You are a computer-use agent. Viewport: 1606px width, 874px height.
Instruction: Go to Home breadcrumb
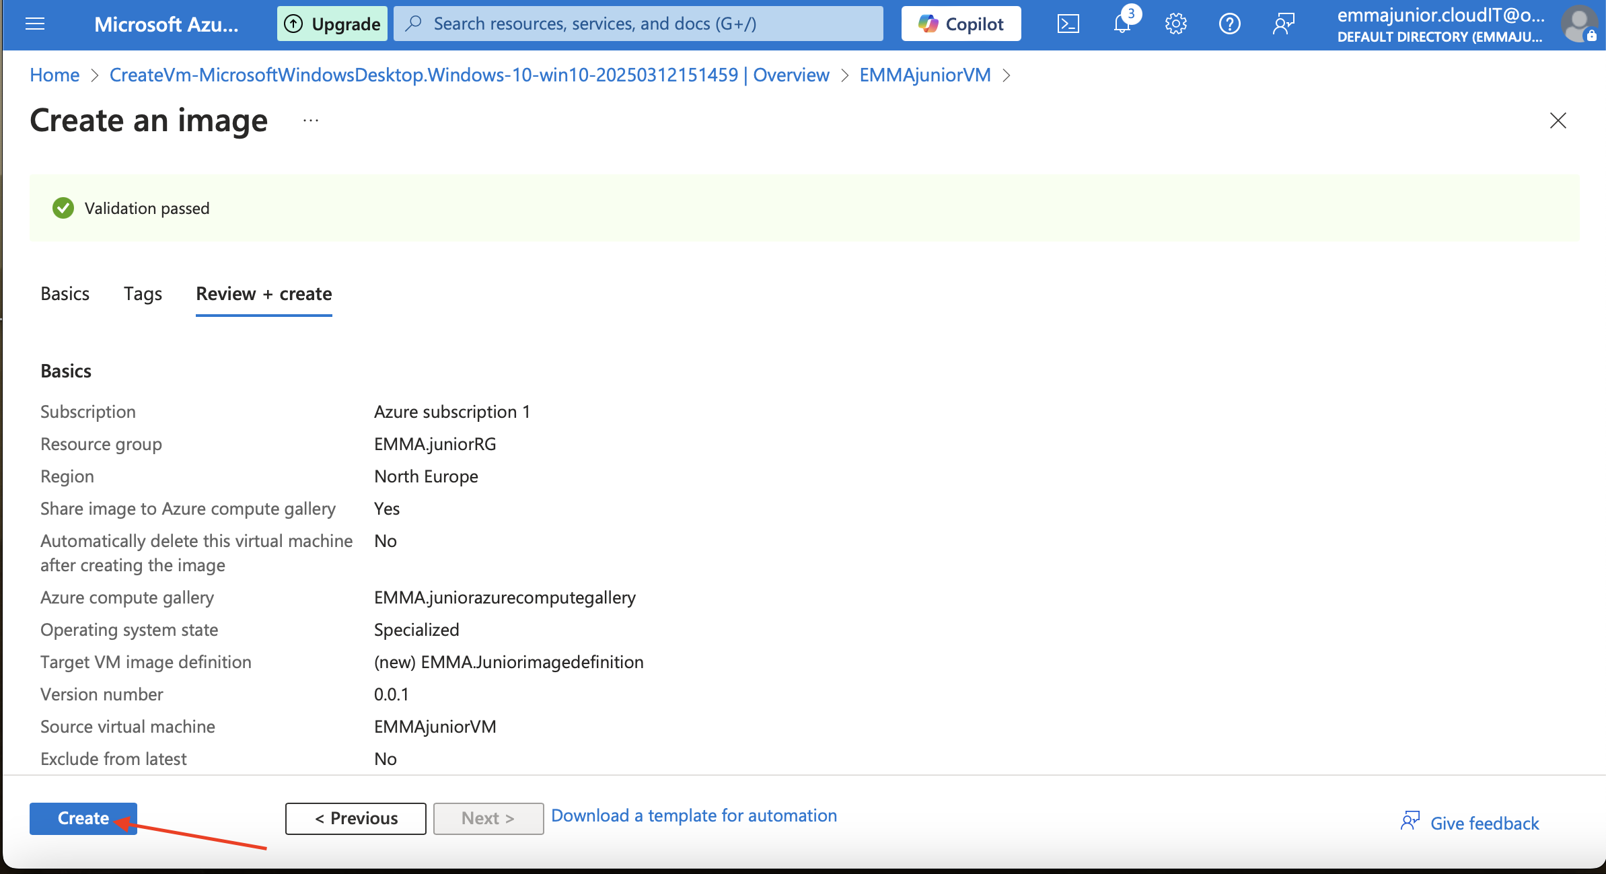(x=54, y=75)
